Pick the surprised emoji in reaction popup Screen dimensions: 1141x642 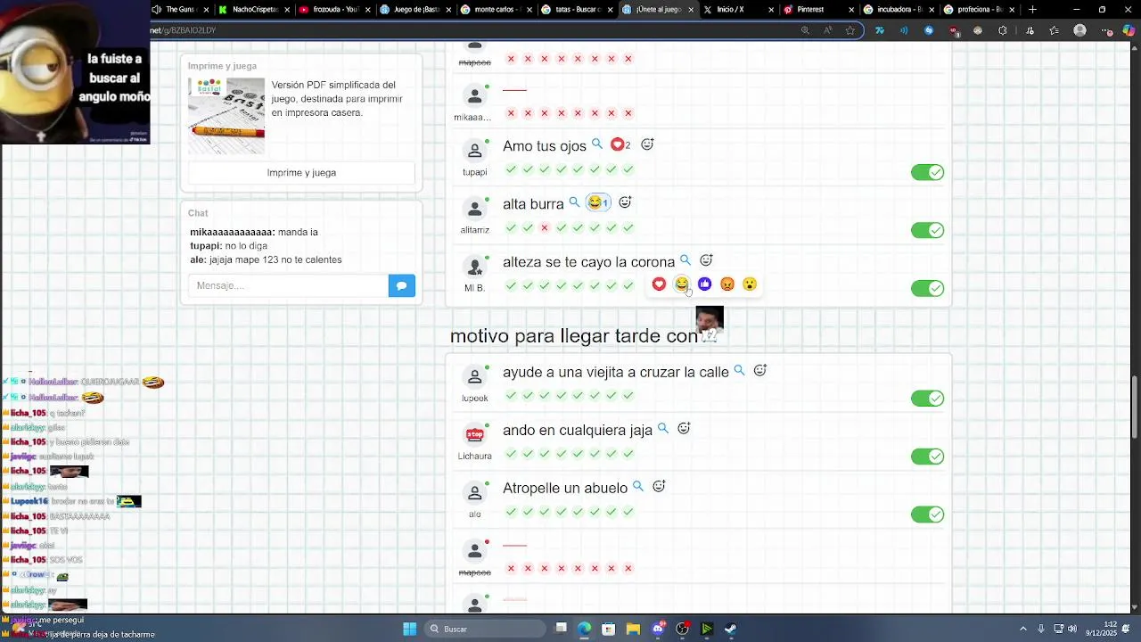tap(750, 284)
